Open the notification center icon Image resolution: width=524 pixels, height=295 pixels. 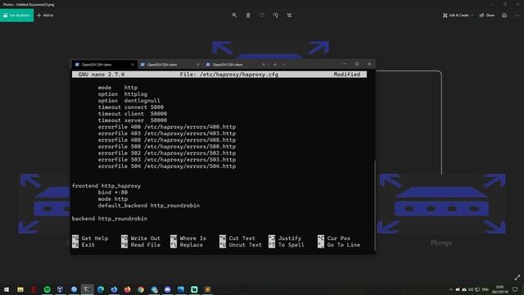(515, 289)
